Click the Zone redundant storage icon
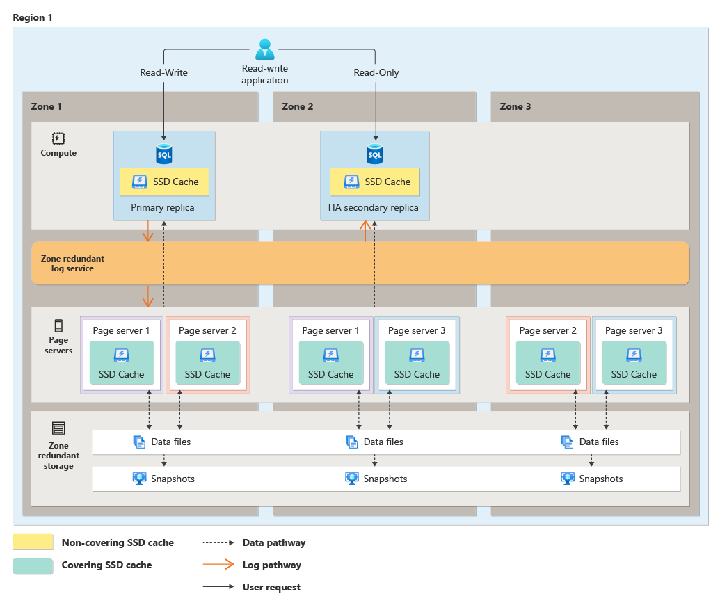This screenshot has width=720, height=603. (58, 427)
